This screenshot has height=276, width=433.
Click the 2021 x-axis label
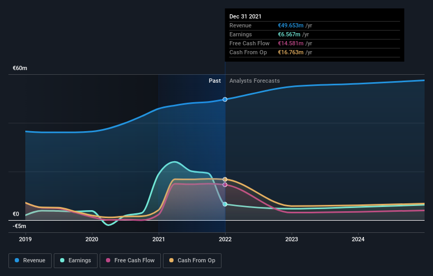click(159, 239)
